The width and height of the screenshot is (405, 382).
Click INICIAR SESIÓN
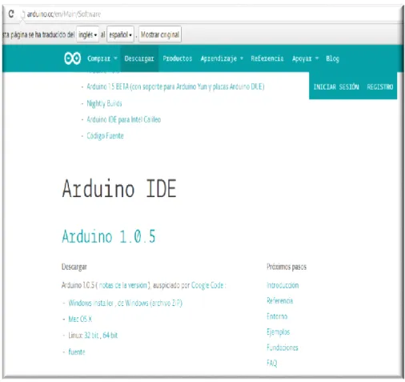336,87
